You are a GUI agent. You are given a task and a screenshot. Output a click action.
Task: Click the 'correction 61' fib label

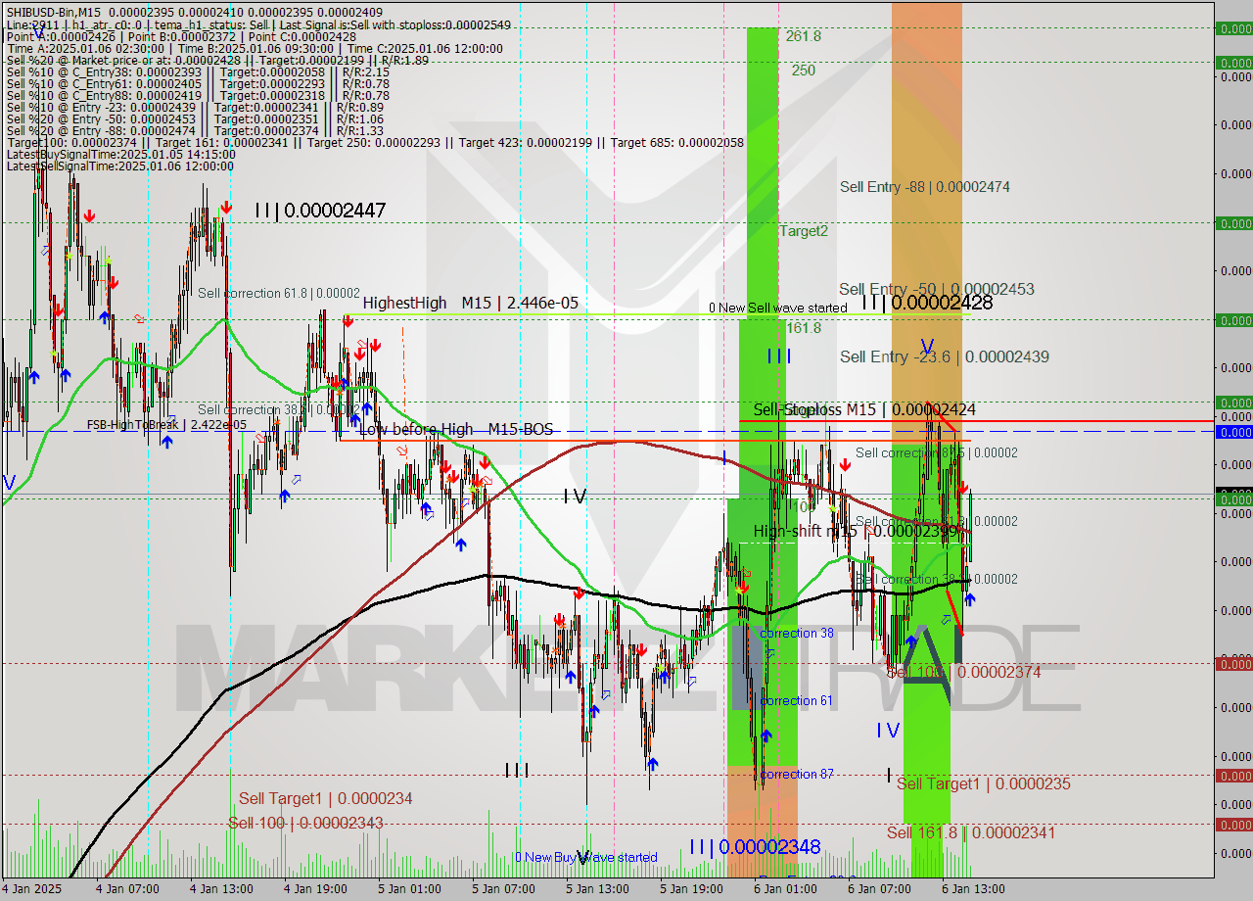pyautogui.click(x=796, y=701)
